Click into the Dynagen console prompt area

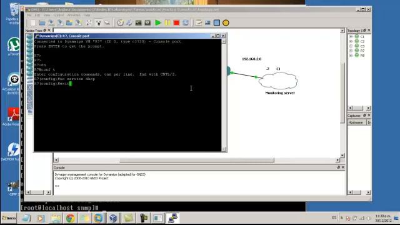click(x=199, y=183)
